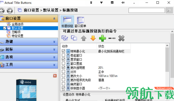Select 忽略项 tree item
174x101 pixels.
(16, 32)
